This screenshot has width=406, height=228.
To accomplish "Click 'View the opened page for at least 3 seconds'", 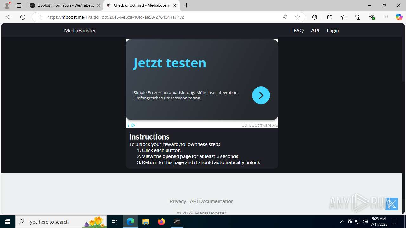I will (x=190, y=156).
